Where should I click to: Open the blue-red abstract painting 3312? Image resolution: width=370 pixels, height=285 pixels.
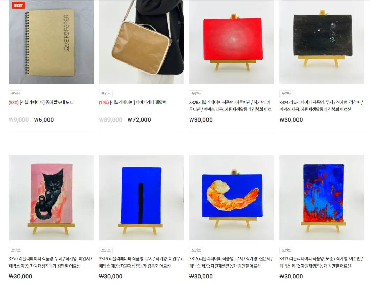[x=322, y=198]
